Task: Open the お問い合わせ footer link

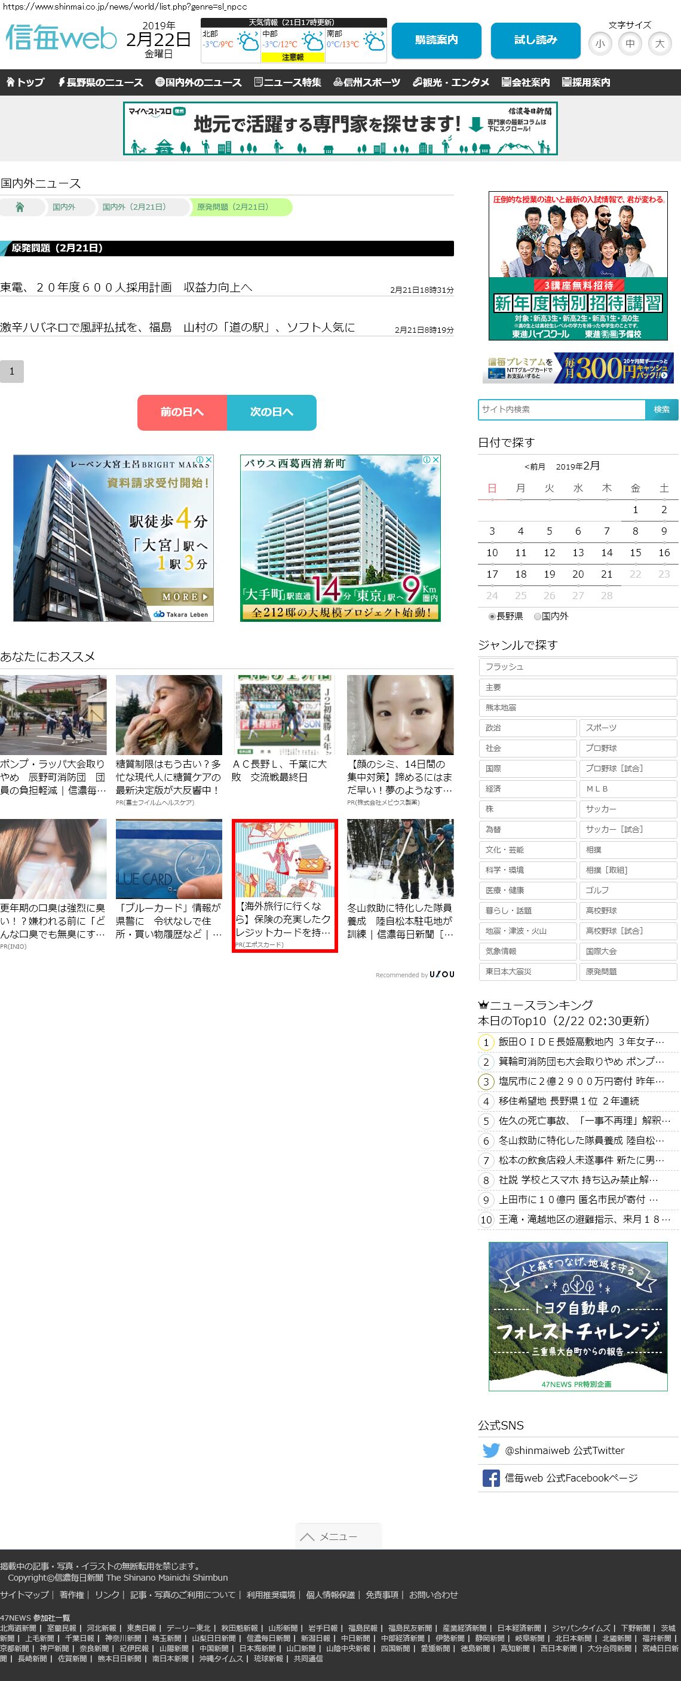Action: 433,1594
